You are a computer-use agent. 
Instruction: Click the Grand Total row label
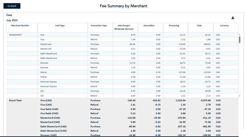point(15,100)
